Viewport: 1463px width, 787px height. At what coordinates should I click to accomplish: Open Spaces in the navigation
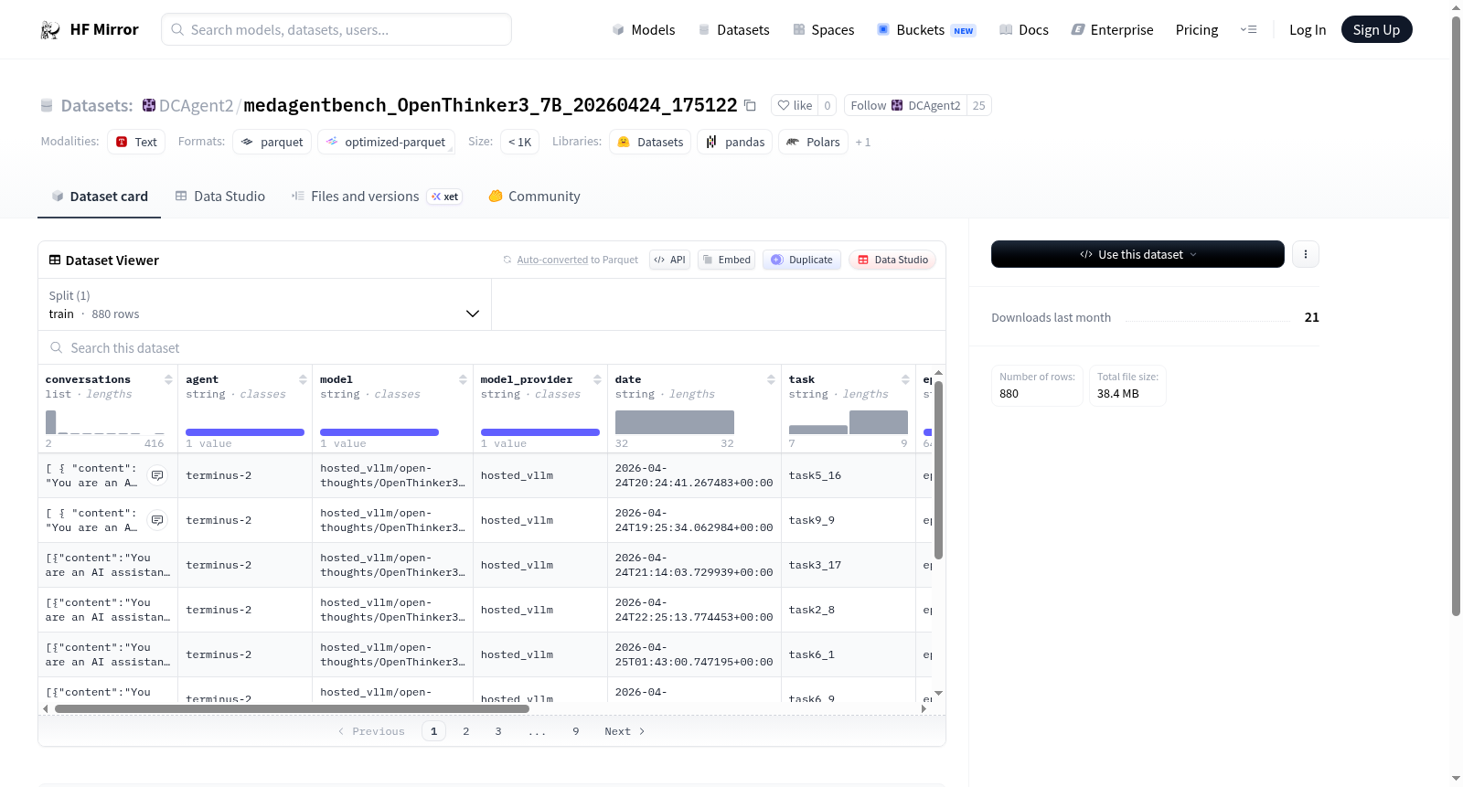(x=823, y=29)
